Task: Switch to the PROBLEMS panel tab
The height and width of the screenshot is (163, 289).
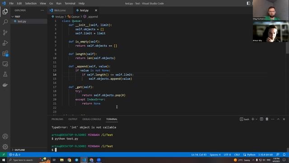Action: [57, 119]
